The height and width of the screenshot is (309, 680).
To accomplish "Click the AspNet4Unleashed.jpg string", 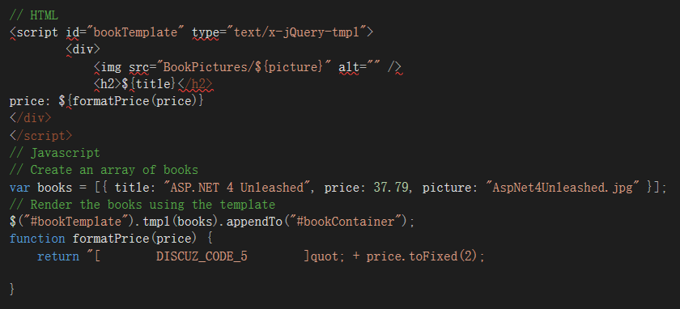I will 567,187.
